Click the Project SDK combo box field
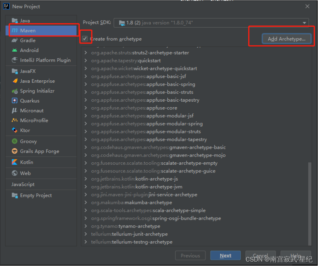 [211, 23]
